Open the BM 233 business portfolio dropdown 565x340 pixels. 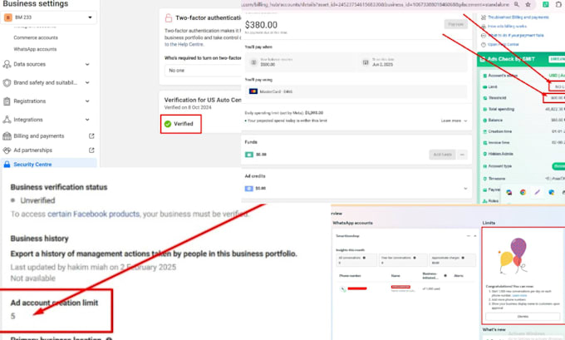click(x=49, y=17)
